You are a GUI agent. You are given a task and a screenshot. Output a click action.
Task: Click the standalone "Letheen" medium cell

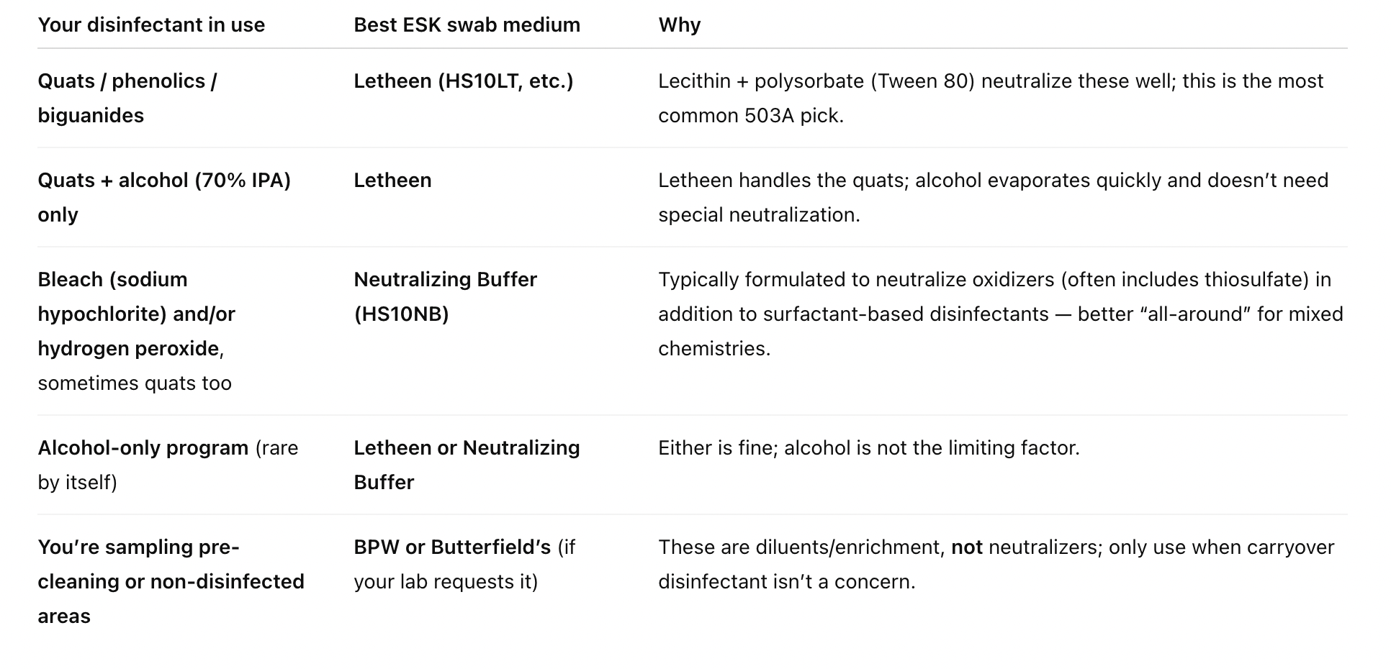392,181
